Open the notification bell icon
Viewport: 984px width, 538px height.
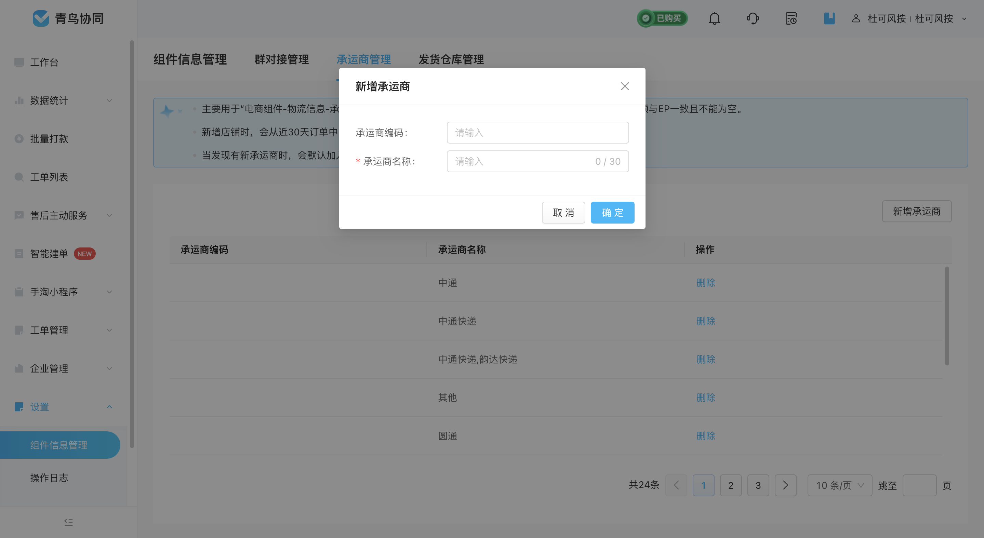pos(714,18)
